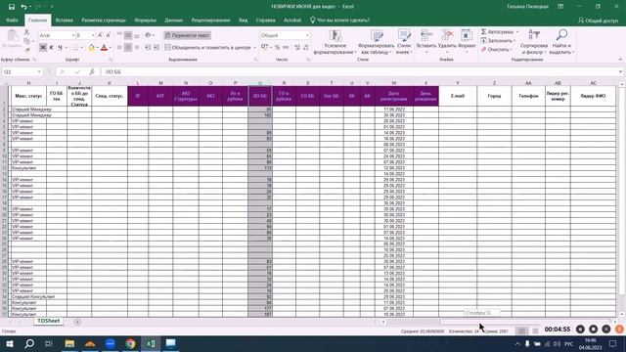Switch to the Рецензирование tab
This screenshot has height=352, width=626.
click(x=210, y=21)
